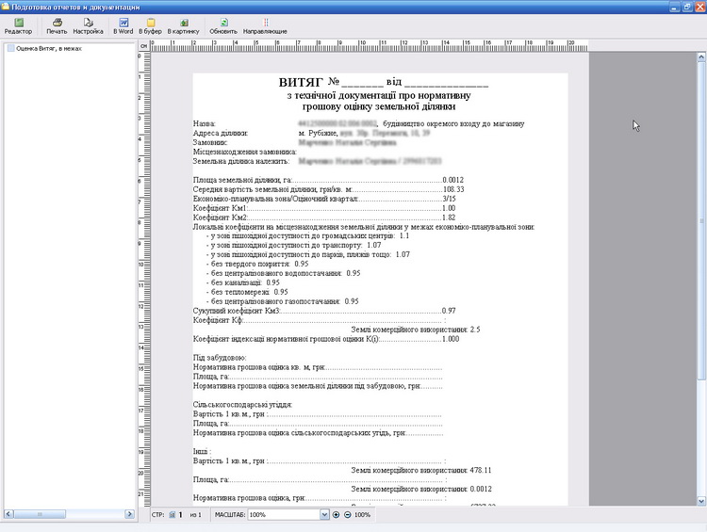Image resolution: width=707 pixels, height=532 pixels.
Task: Select 'Оценка Витяг, в межах' in the list
Action: (49, 48)
